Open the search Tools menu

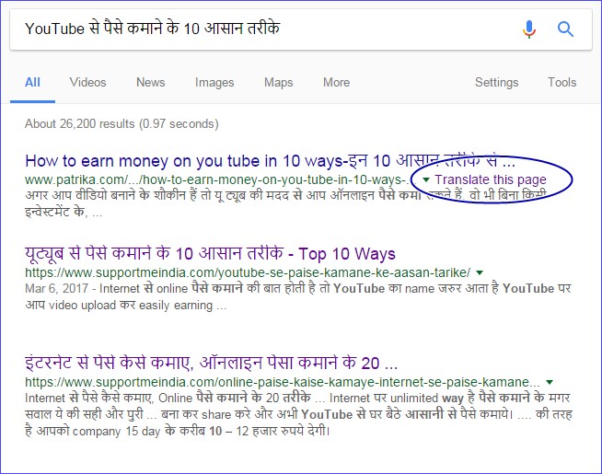(x=561, y=82)
